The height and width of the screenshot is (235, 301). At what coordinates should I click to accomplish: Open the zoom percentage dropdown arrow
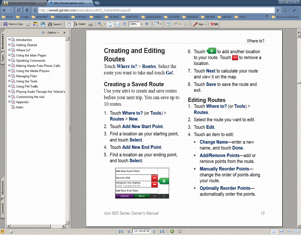[141, 24]
